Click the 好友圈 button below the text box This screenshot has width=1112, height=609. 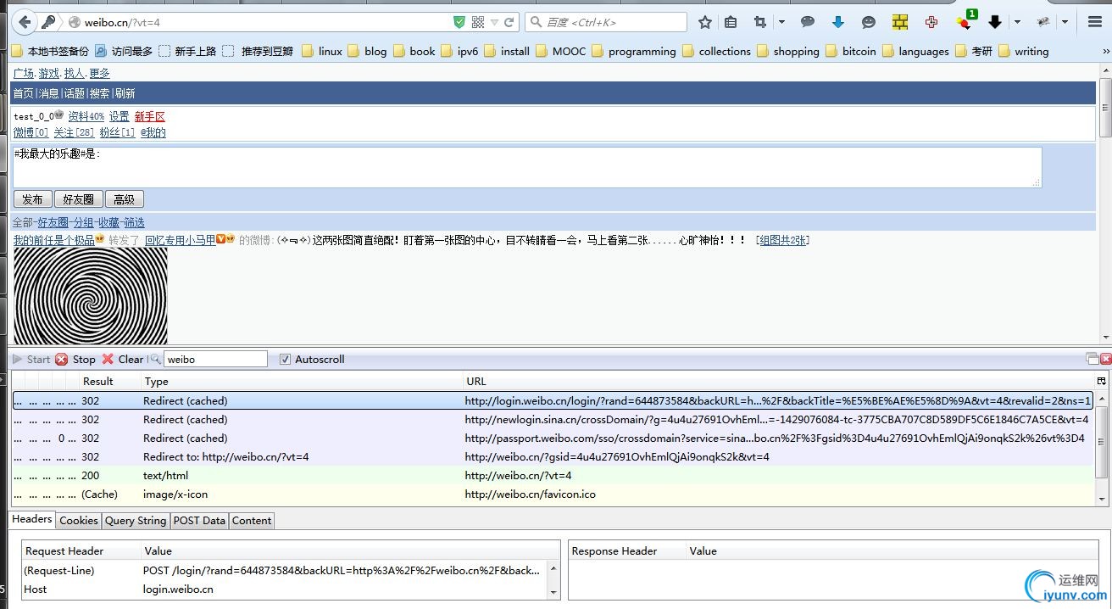coord(79,199)
